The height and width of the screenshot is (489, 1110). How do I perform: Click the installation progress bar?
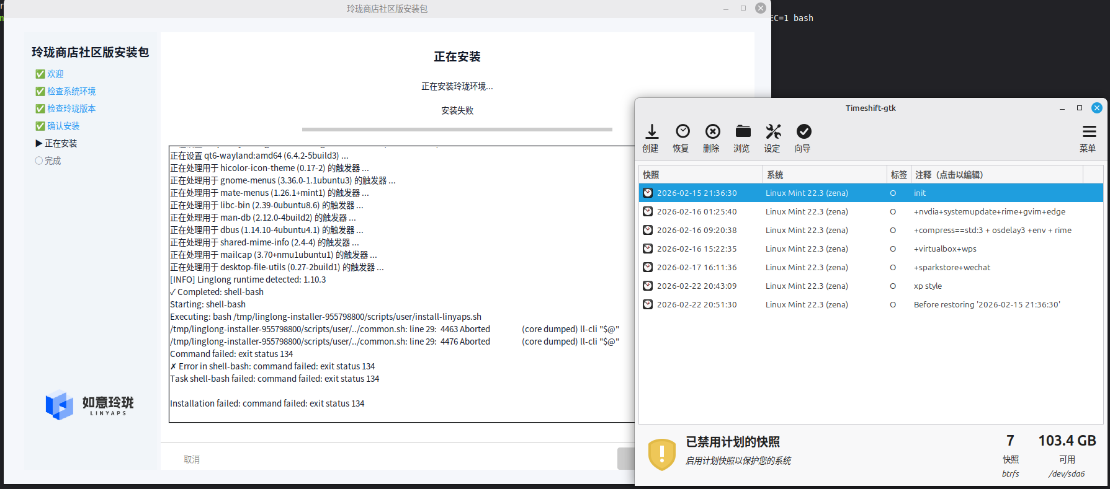click(x=457, y=130)
